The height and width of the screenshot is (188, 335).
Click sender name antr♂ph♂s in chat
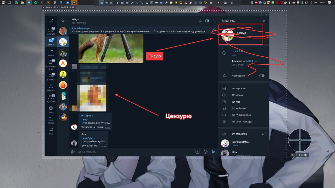(x=87, y=115)
